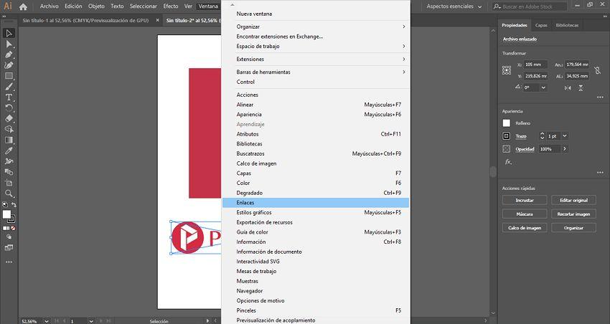Screen dimensions: 610x324
Task: Open the artboard number dropdown
Action: pyautogui.click(x=91, y=321)
